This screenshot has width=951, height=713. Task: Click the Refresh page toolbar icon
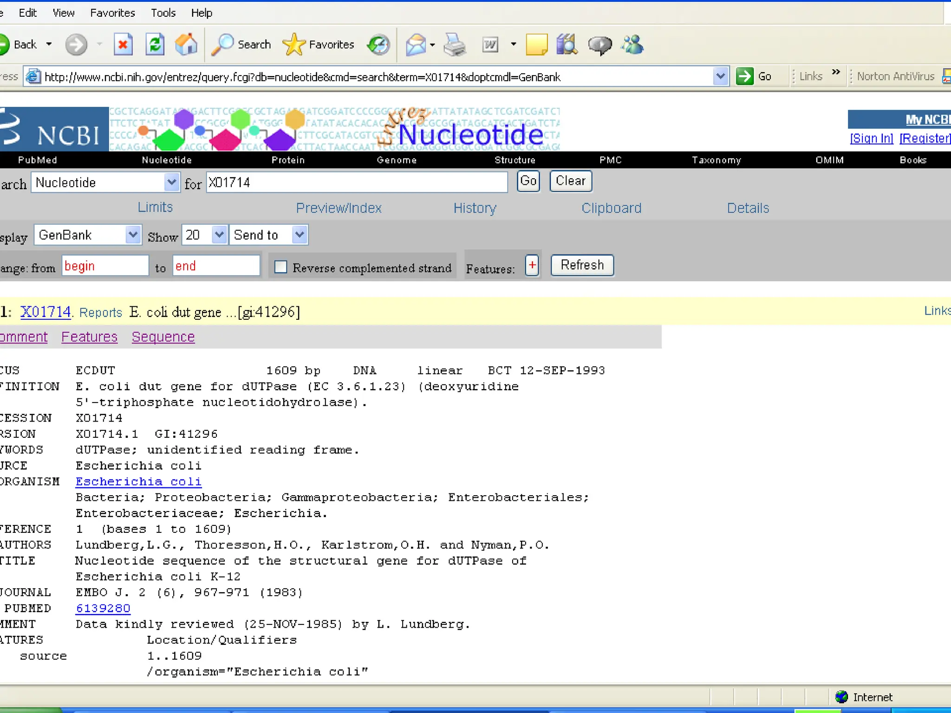tap(155, 45)
